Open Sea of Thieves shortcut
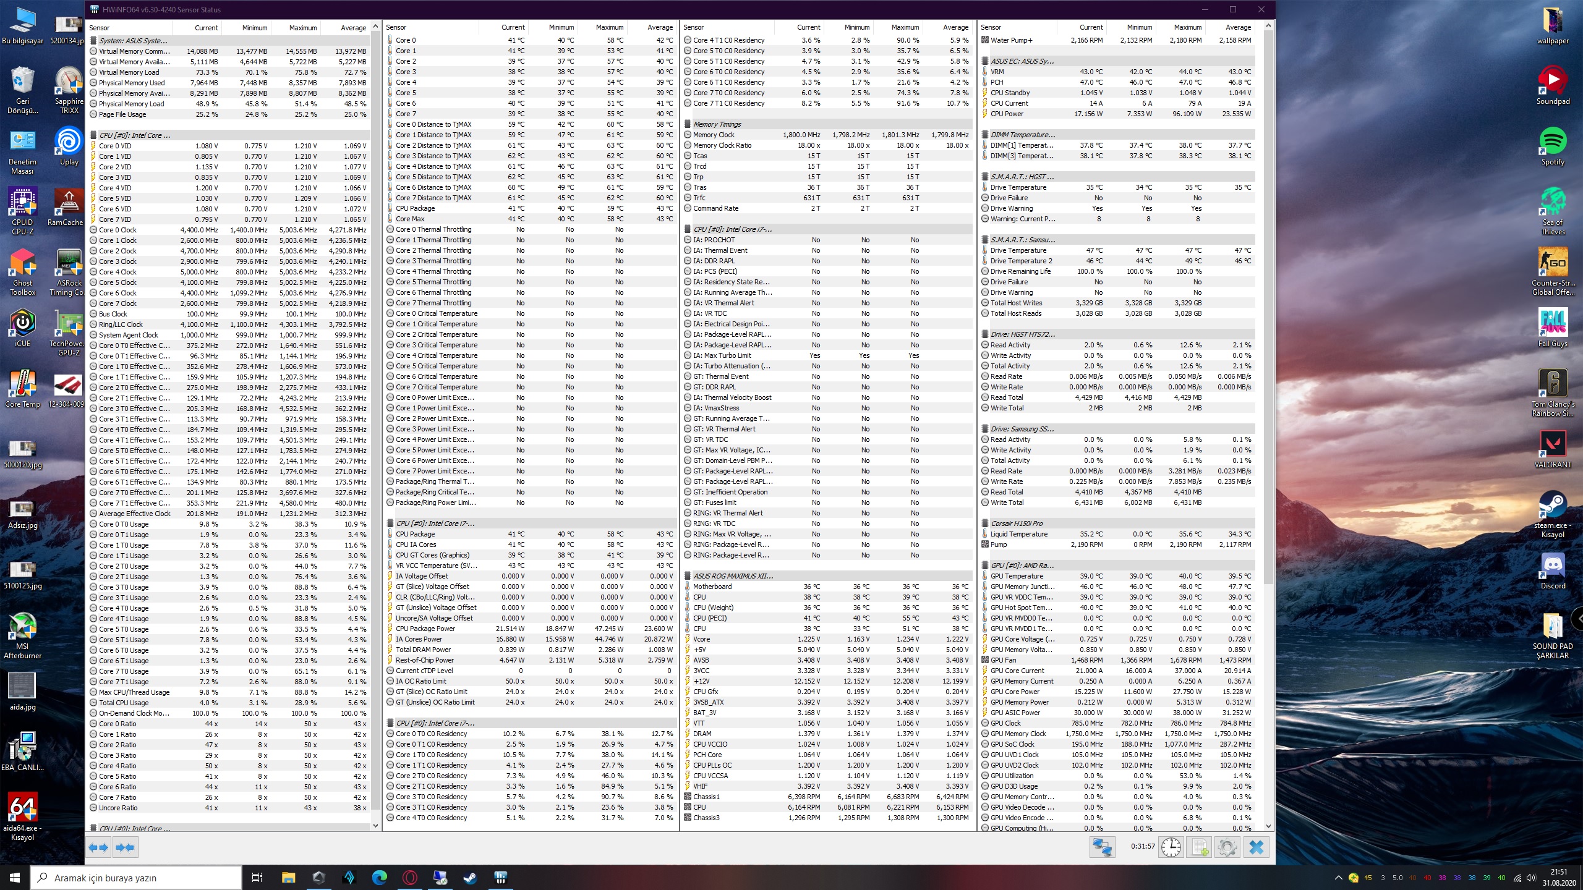This screenshot has height=890, width=1583. [x=1553, y=211]
